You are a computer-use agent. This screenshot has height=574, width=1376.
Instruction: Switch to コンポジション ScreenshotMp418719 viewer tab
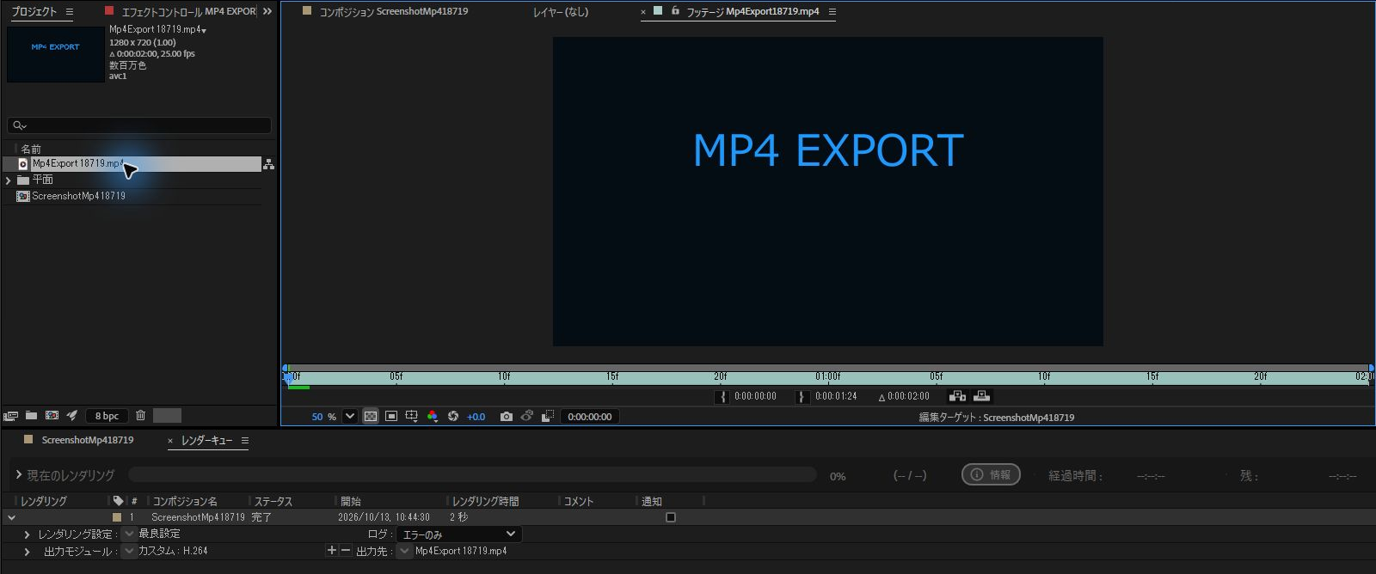coord(394,12)
